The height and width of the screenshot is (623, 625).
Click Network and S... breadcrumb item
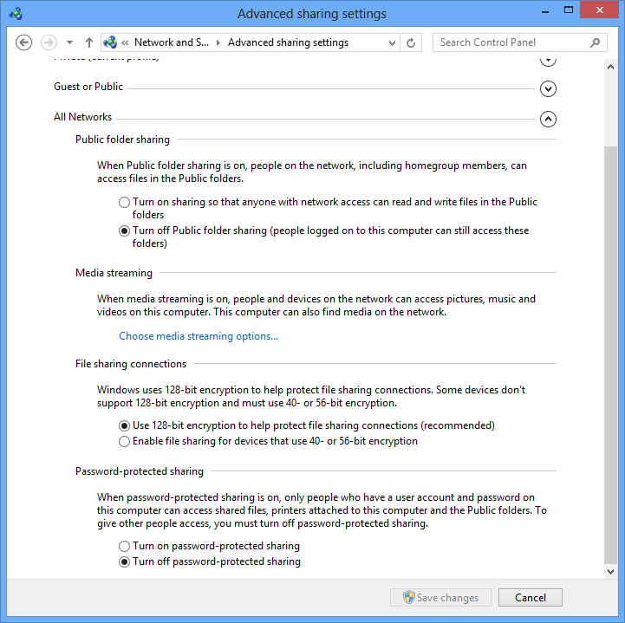click(x=171, y=42)
